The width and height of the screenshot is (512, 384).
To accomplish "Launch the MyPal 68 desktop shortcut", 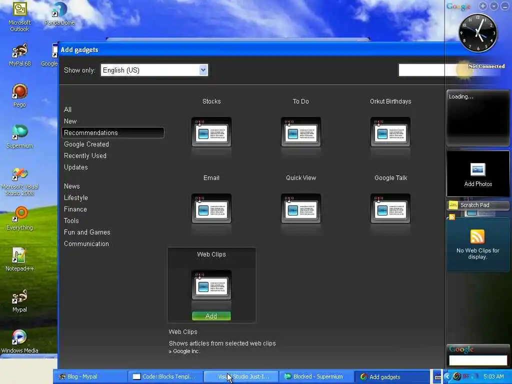I will [x=19, y=55].
